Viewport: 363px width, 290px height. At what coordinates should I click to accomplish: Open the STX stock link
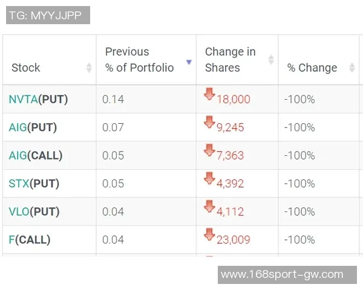click(x=19, y=183)
